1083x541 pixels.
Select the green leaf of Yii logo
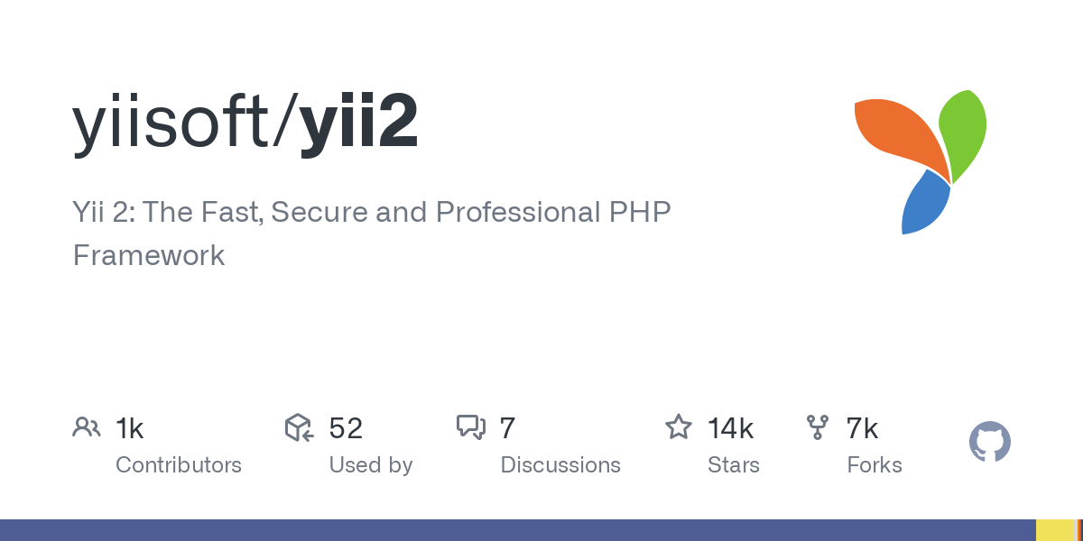(x=962, y=135)
